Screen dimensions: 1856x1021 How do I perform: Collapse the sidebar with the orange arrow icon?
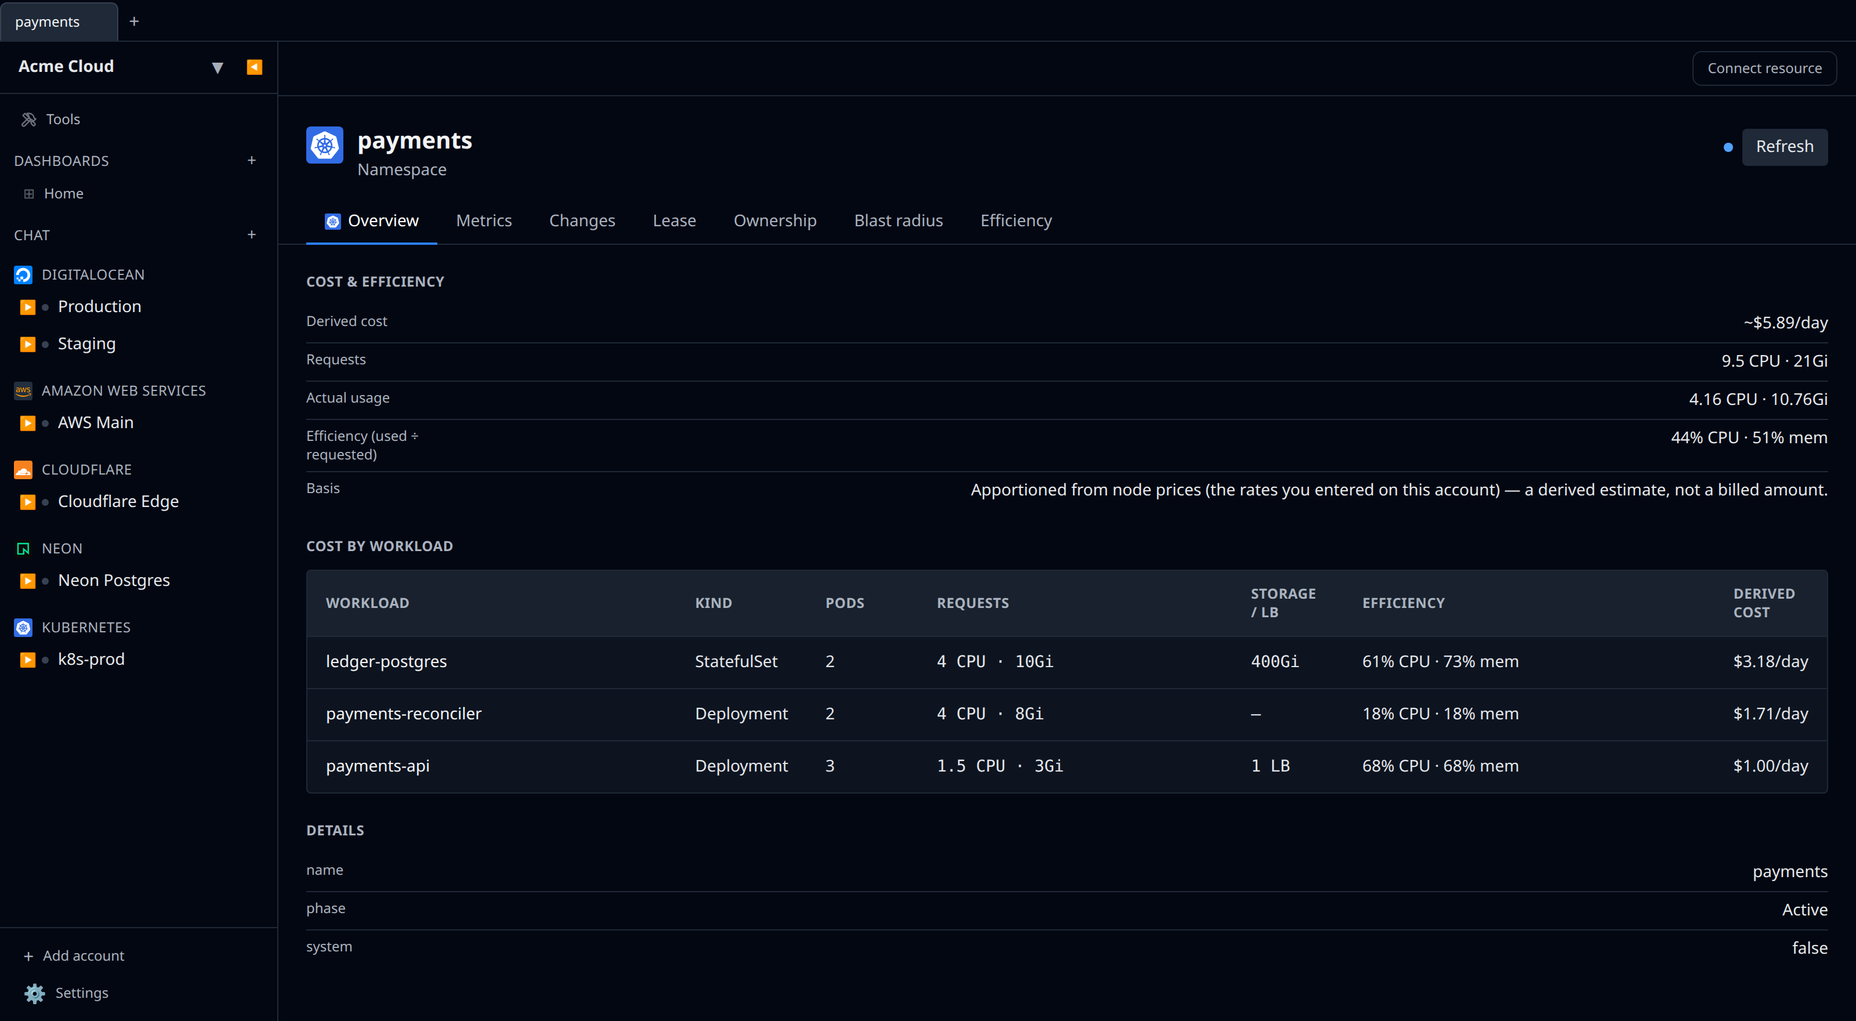click(x=255, y=67)
